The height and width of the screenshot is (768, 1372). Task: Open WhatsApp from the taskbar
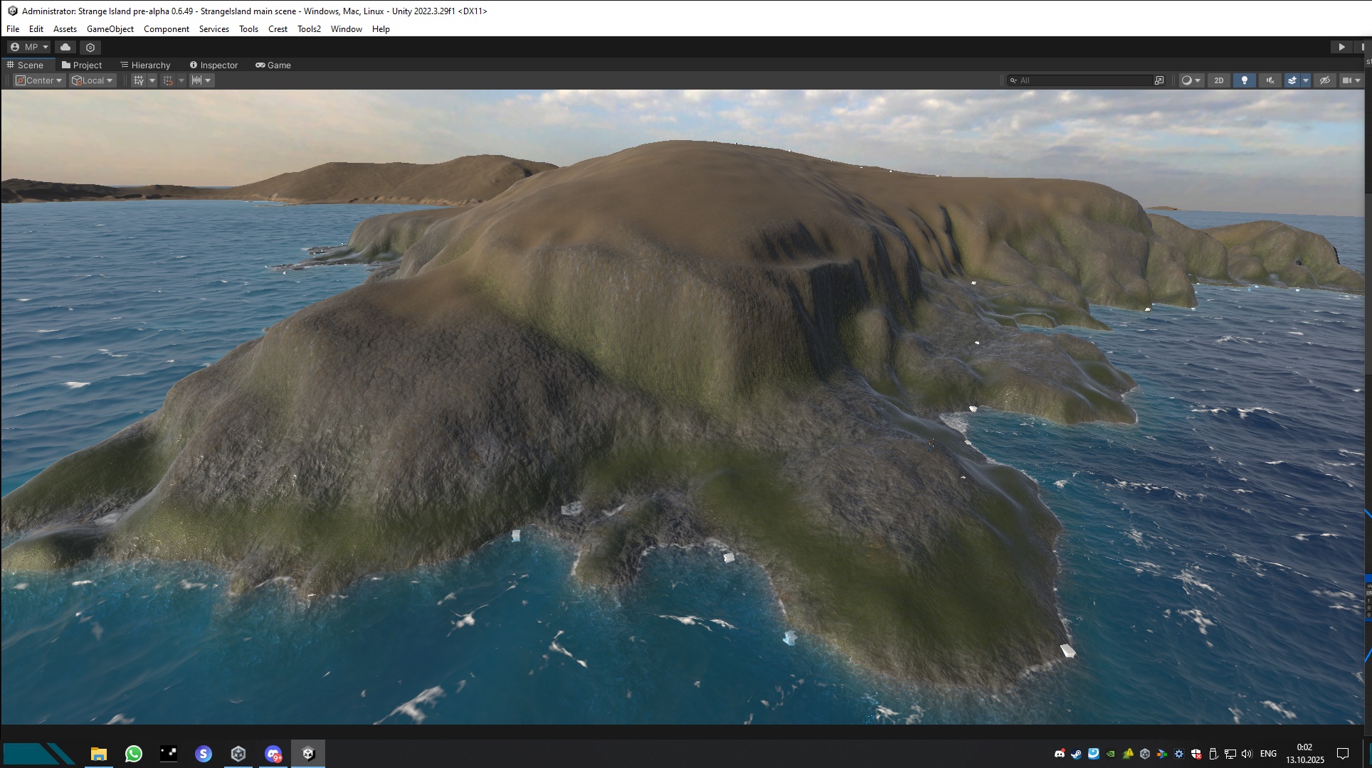coord(133,754)
